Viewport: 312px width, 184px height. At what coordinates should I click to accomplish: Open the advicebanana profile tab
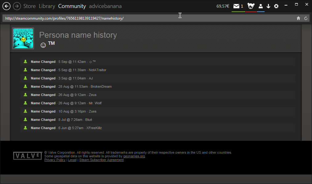pos(105,6)
